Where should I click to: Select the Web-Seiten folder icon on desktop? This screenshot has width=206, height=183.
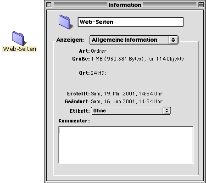[x=19, y=38]
